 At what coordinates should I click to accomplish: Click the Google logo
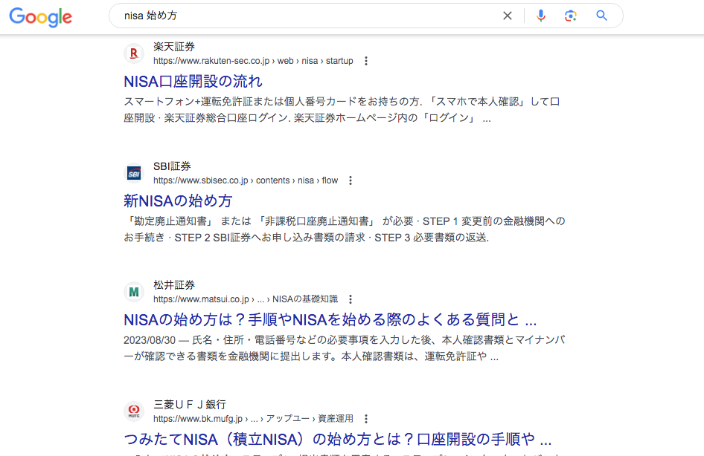click(x=40, y=17)
